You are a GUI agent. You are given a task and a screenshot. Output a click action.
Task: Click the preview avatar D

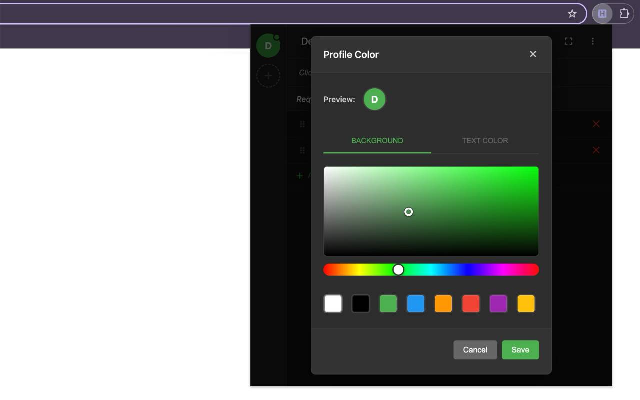pyautogui.click(x=374, y=99)
